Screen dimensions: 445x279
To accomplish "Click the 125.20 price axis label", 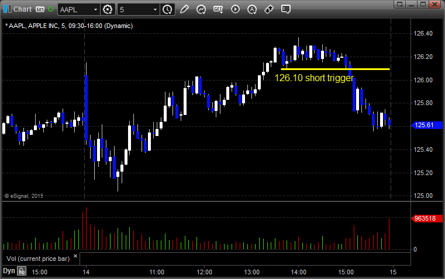I will [x=423, y=173].
